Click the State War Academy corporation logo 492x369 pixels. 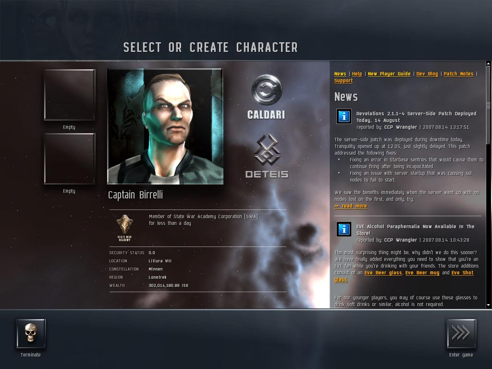coord(124,228)
